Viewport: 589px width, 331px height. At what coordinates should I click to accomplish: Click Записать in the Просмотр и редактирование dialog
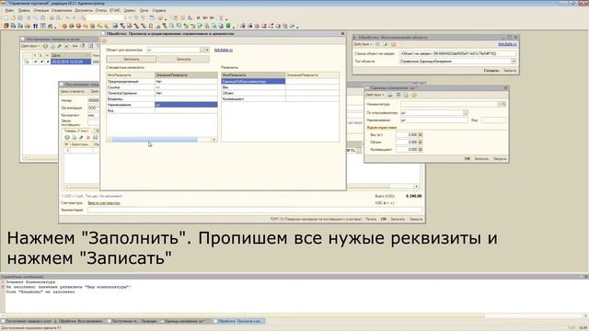click(x=184, y=59)
